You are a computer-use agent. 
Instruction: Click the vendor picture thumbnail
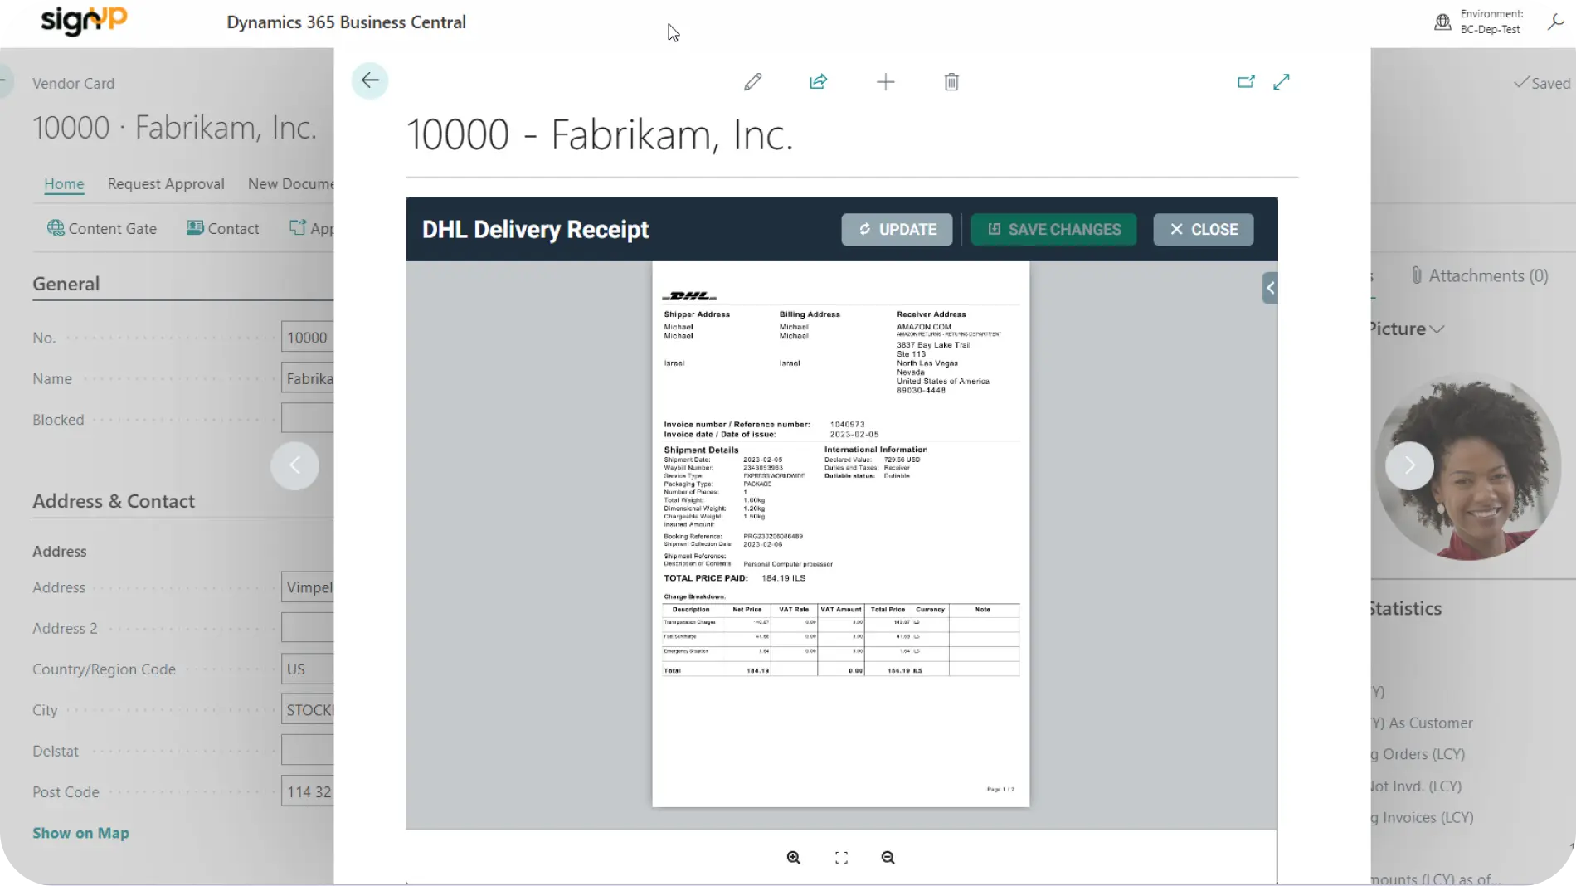tap(1468, 466)
